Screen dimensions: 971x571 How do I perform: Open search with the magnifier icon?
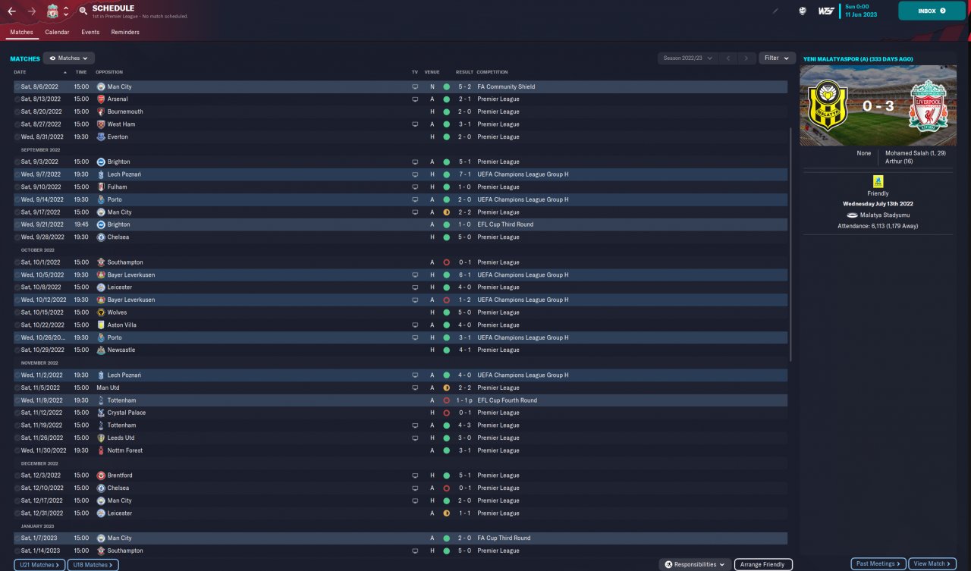point(83,11)
